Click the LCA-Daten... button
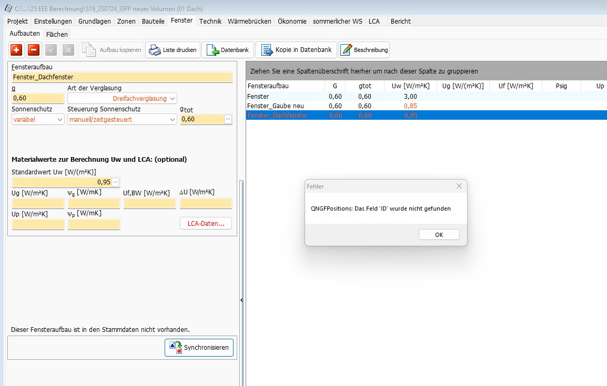The image size is (607, 386). [x=206, y=223]
